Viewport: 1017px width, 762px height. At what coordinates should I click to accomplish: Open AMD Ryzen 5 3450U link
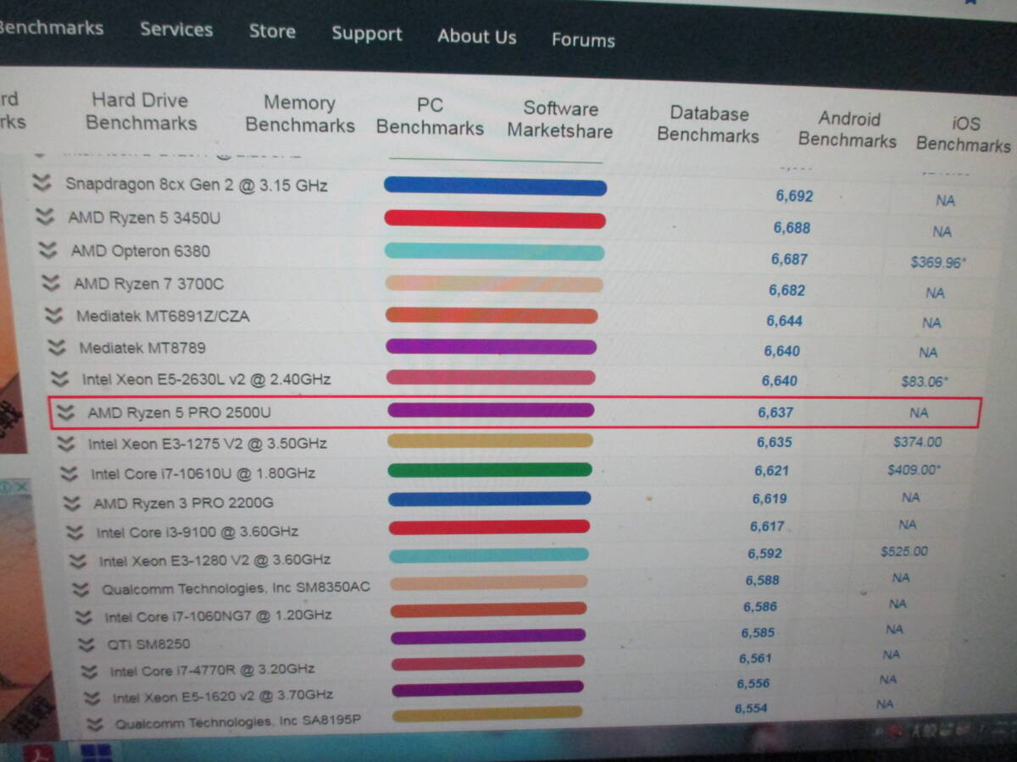144,218
